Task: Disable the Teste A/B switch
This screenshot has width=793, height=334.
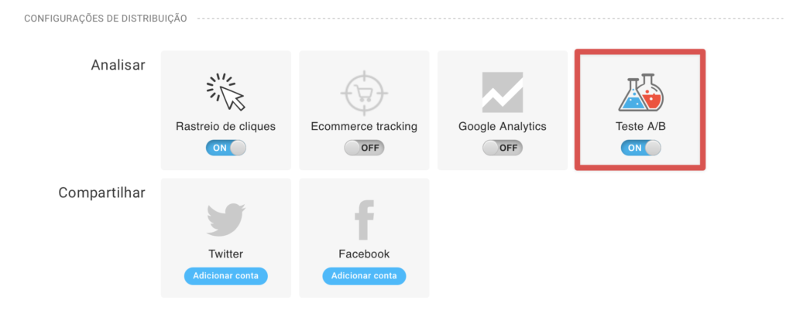Action: point(640,148)
